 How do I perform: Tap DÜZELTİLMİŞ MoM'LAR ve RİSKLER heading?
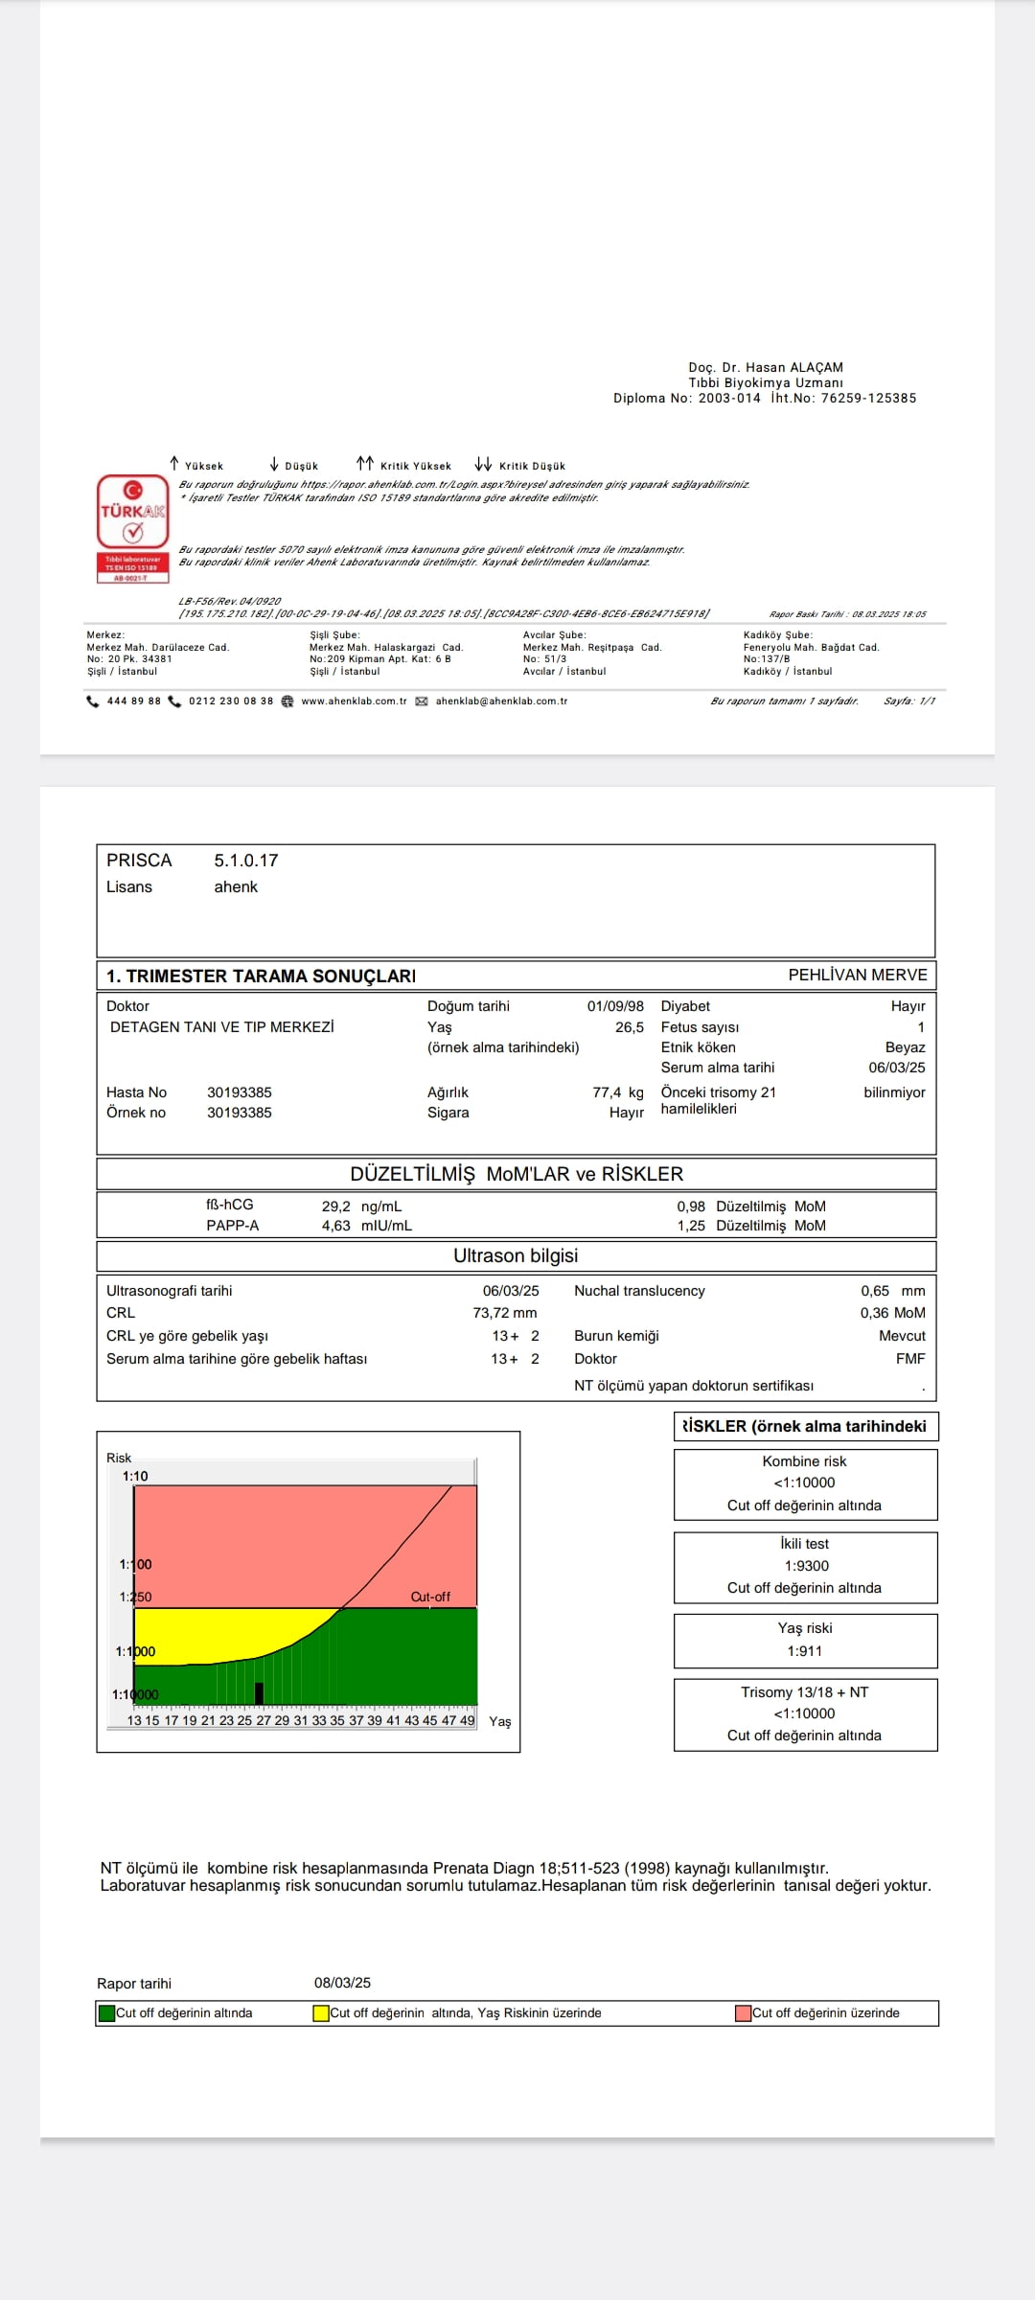[x=517, y=1174]
